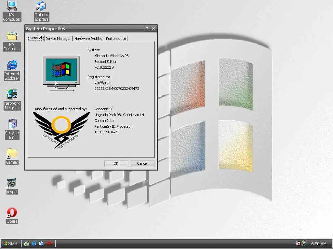
Task: Open My Documents folder icon
Action: pos(12,41)
